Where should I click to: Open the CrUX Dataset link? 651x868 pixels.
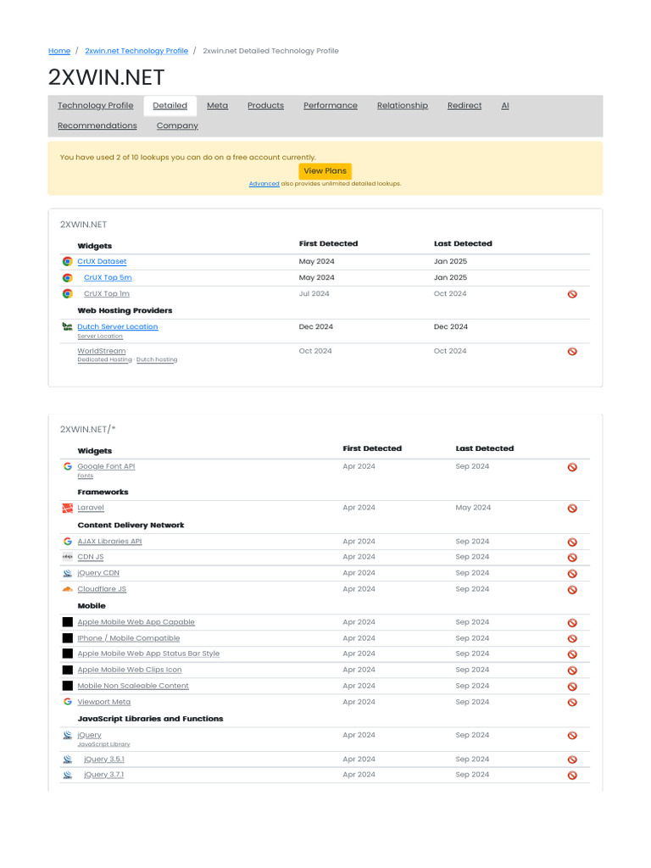pos(102,261)
